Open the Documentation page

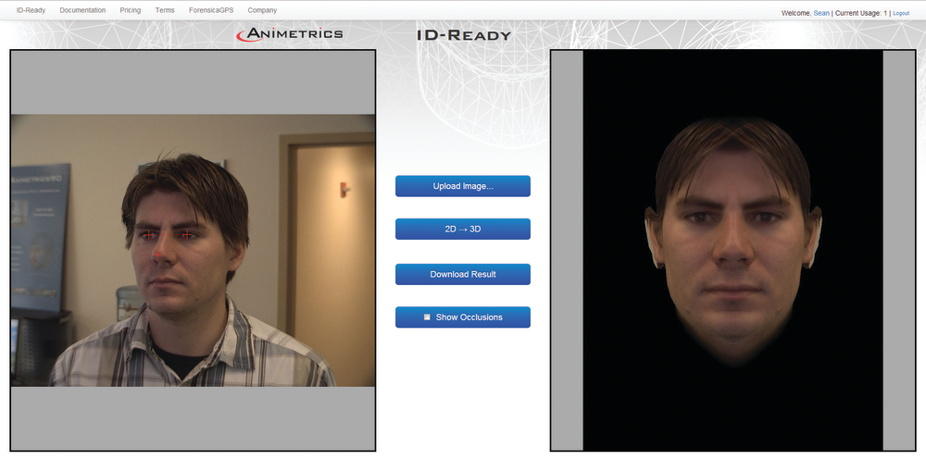[x=82, y=10]
